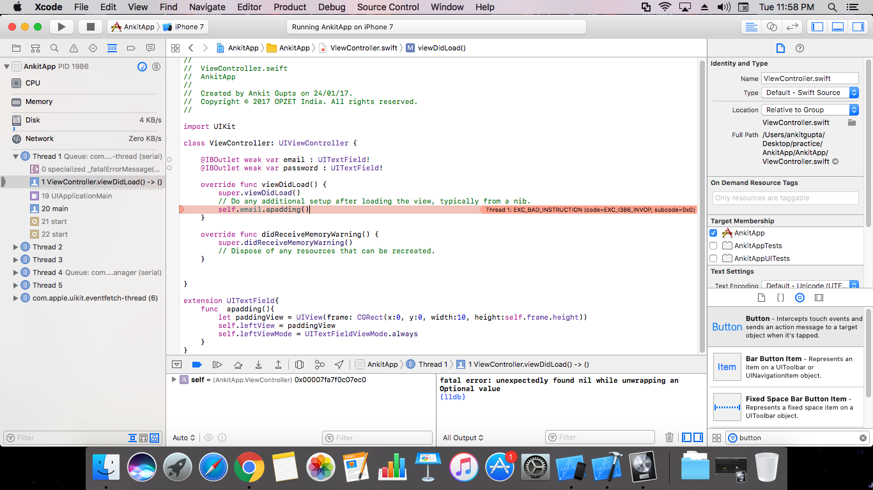Expand Thread 4 disclosure triangle
The width and height of the screenshot is (873, 490).
16,272
